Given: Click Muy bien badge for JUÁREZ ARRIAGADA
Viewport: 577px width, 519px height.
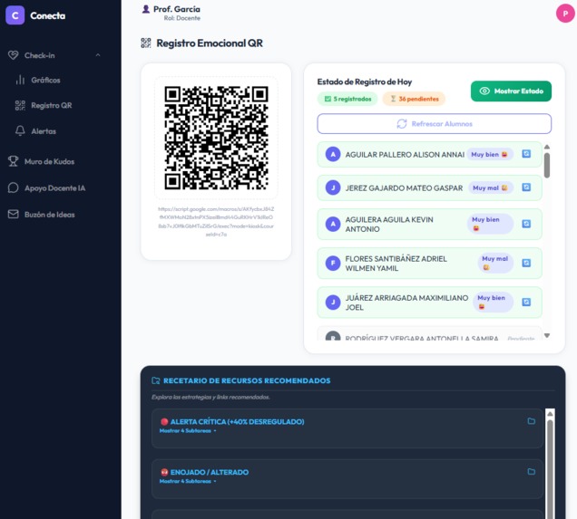Looking at the screenshot, I should coord(493,302).
